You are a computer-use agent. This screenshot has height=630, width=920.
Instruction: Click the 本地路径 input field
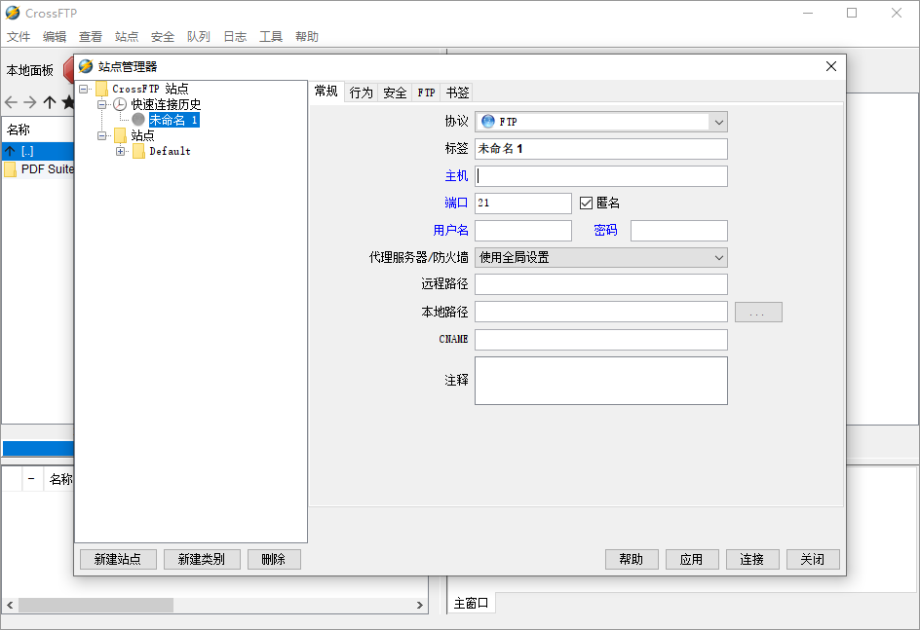click(x=600, y=312)
